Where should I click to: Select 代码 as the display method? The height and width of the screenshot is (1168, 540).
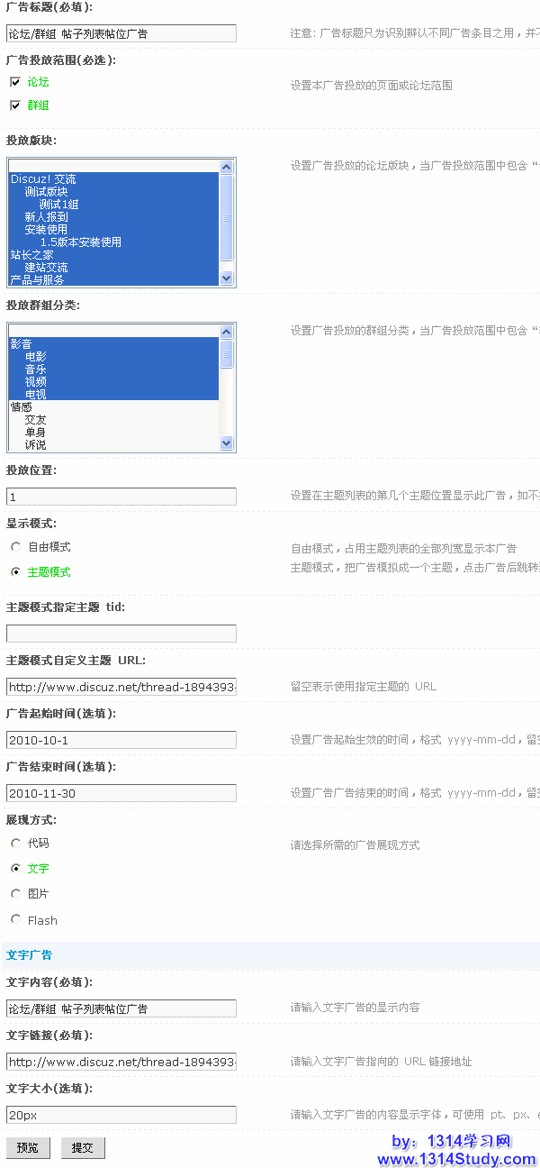point(15,844)
